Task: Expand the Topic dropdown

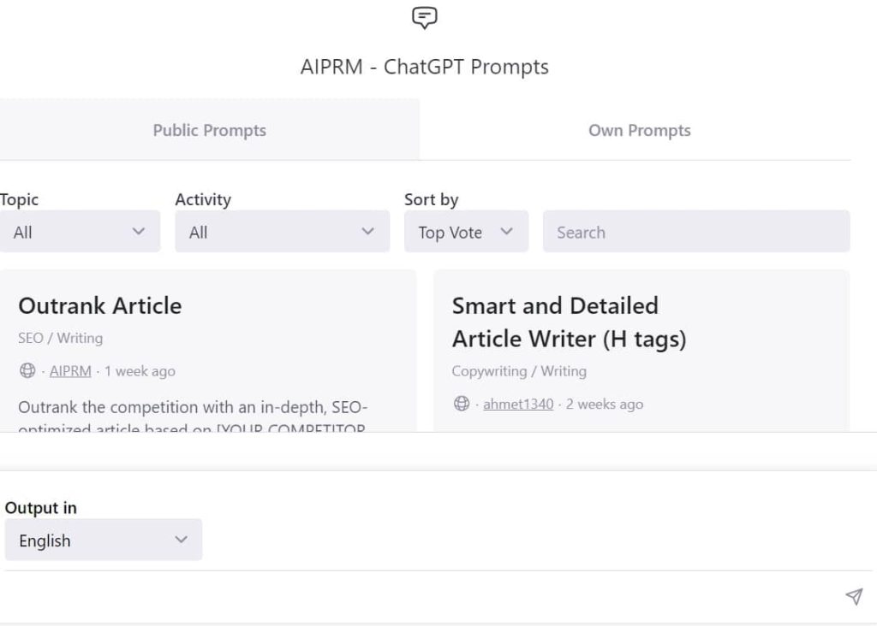Action: (80, 232)
